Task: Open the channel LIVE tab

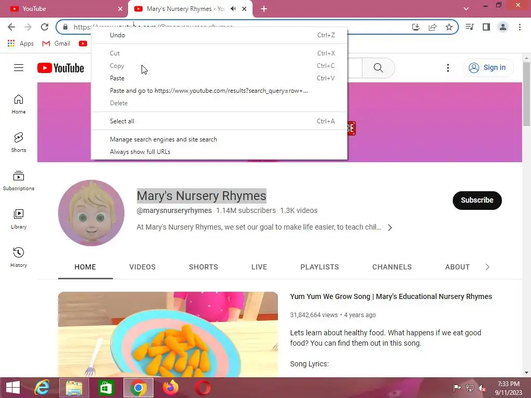Action: pyautogui.click(x=259, y=267)
